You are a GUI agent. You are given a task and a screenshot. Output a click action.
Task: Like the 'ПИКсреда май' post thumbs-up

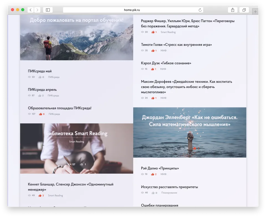click(40, 77)
